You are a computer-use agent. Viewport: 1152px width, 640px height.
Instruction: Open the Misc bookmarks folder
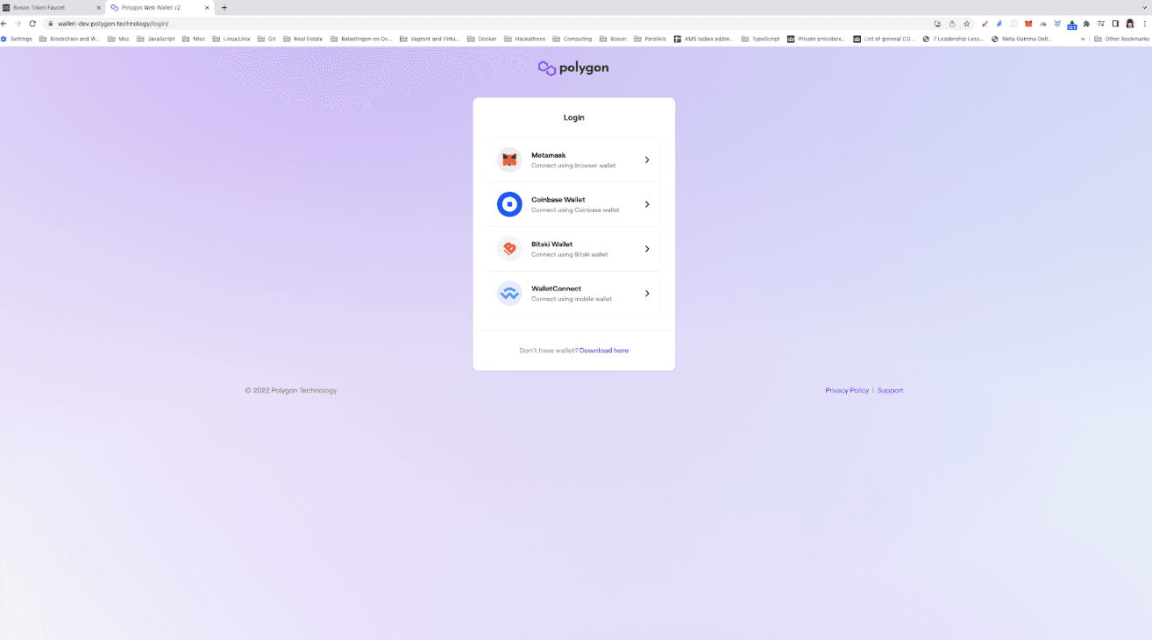click(193, 39)
